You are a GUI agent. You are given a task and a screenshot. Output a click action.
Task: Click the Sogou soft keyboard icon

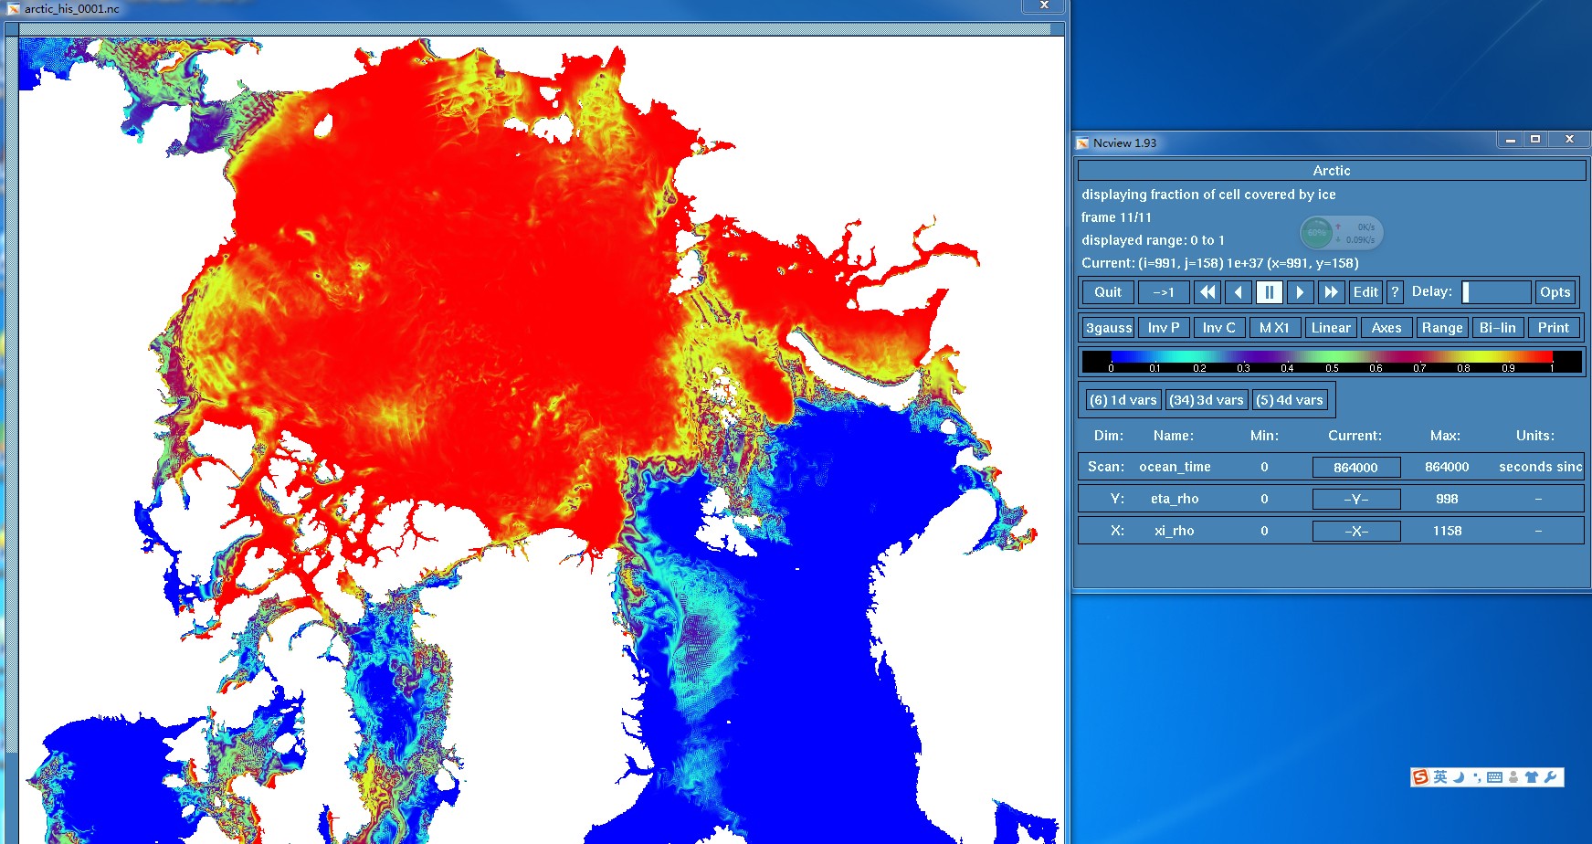click(x=1494, y=777)
